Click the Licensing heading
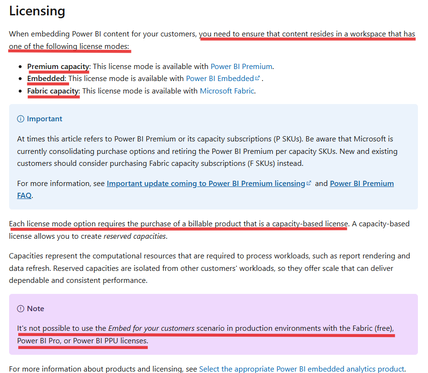The image size is (428, 373). click(37, 11)
